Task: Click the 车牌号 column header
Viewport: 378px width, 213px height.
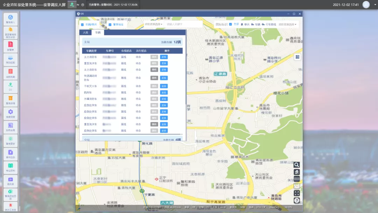Action: 110,51
